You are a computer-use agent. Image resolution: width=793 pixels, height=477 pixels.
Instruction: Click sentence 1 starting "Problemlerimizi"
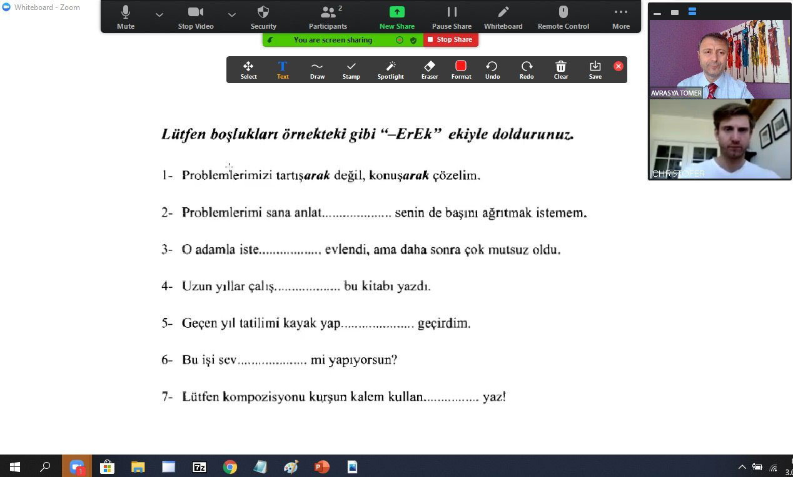coord(331,175)
